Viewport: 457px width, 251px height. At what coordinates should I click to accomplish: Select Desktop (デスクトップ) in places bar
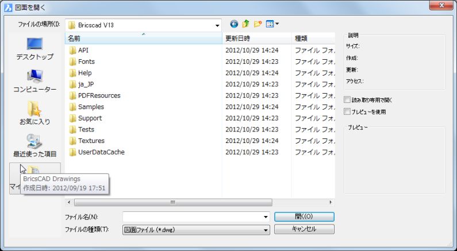pyautogui.click(x=35, y=48)
